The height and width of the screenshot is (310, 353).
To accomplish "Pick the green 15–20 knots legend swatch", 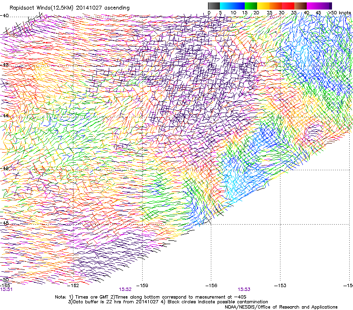I will 251,6.
